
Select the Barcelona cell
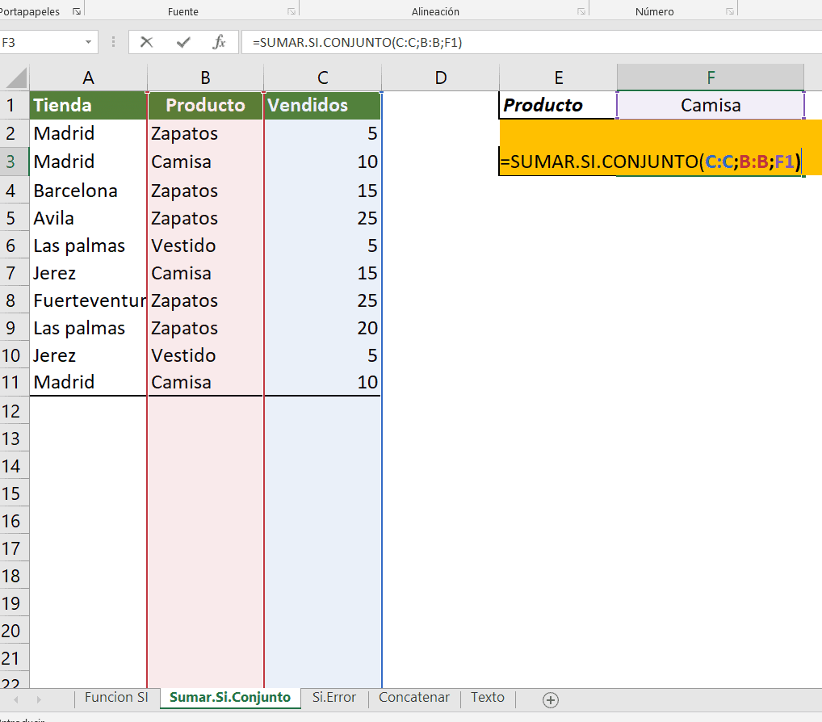pos(88,191)
